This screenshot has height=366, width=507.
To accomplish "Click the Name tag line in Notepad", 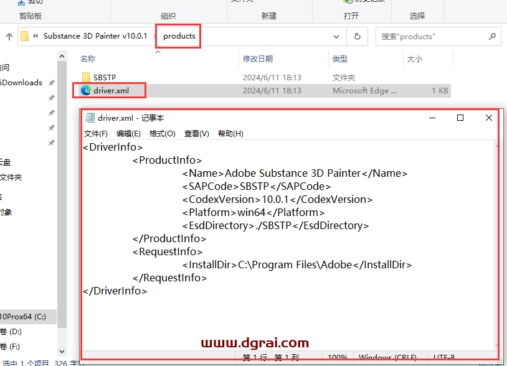I will pyautogui.click(x=295, y=173).
